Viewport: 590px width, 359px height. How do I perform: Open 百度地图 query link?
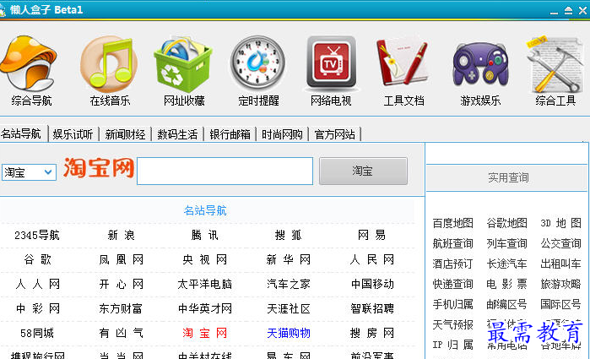coord(452,223)
